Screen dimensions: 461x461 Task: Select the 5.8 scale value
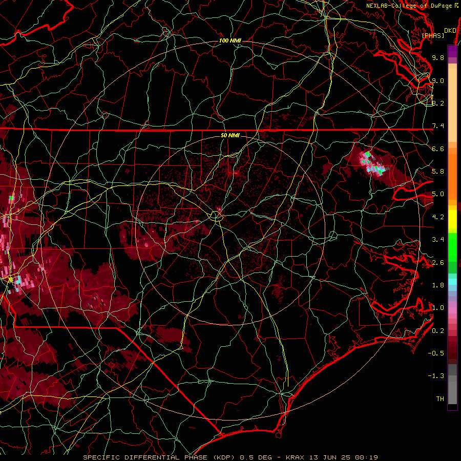[x=438, y=172]
